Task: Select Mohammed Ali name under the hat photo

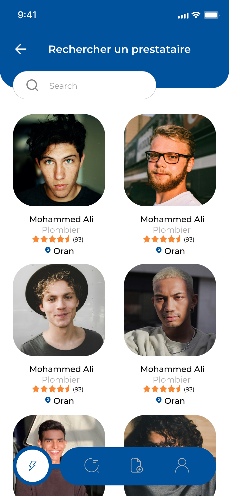Action: pyautogui.click(x=62, y=369)
